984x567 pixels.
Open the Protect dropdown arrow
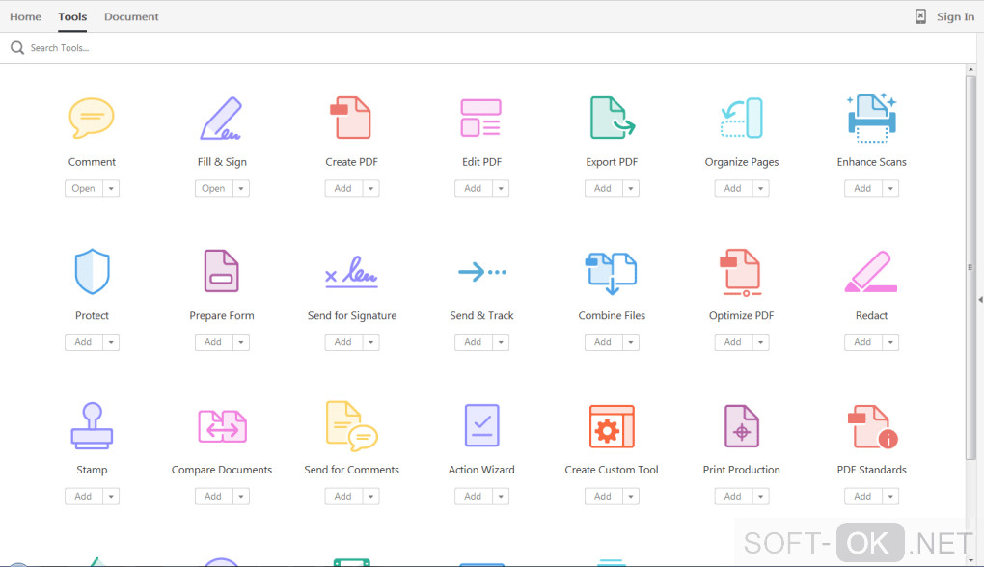(111, 341)
